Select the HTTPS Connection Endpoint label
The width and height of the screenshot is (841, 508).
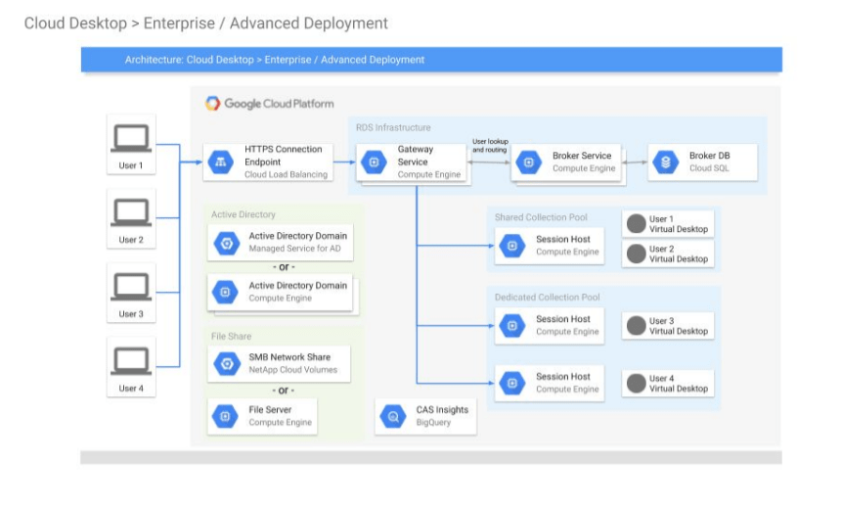pos(284,156)
